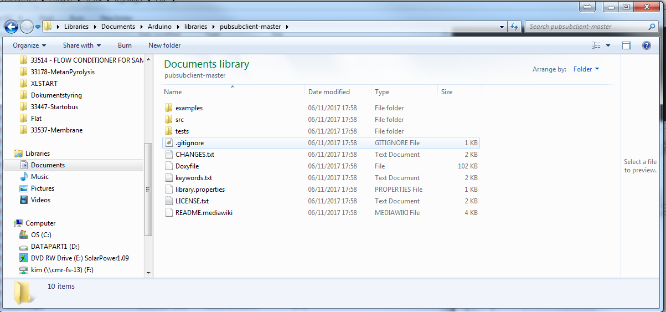Screen dimensions: 666x312
Task: Click the Arduino breadcrumb in address bar
Action: pos(160,27)
